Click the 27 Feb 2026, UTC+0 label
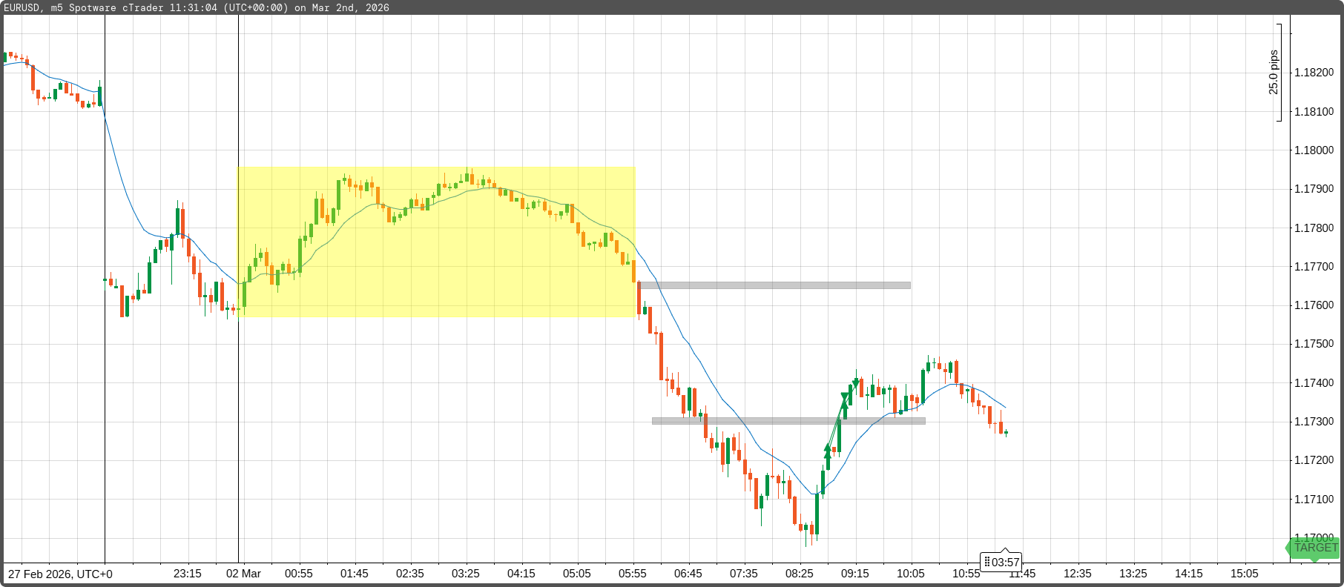The image size is (1344, 587). (60, 574)
